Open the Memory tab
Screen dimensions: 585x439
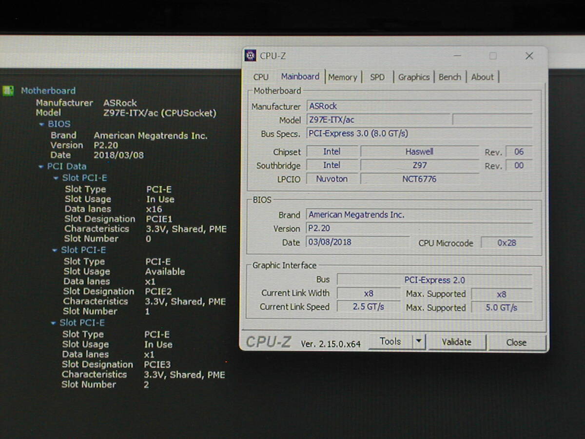pyautogui.click(x=342, y=77)
